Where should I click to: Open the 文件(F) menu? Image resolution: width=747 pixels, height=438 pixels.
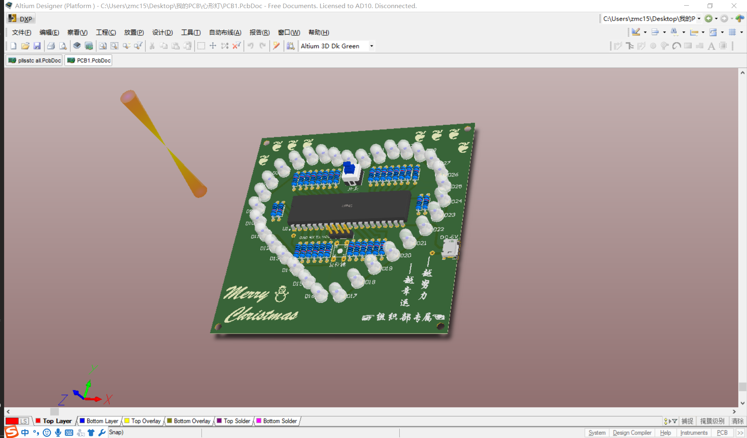[x=22, y=32]
